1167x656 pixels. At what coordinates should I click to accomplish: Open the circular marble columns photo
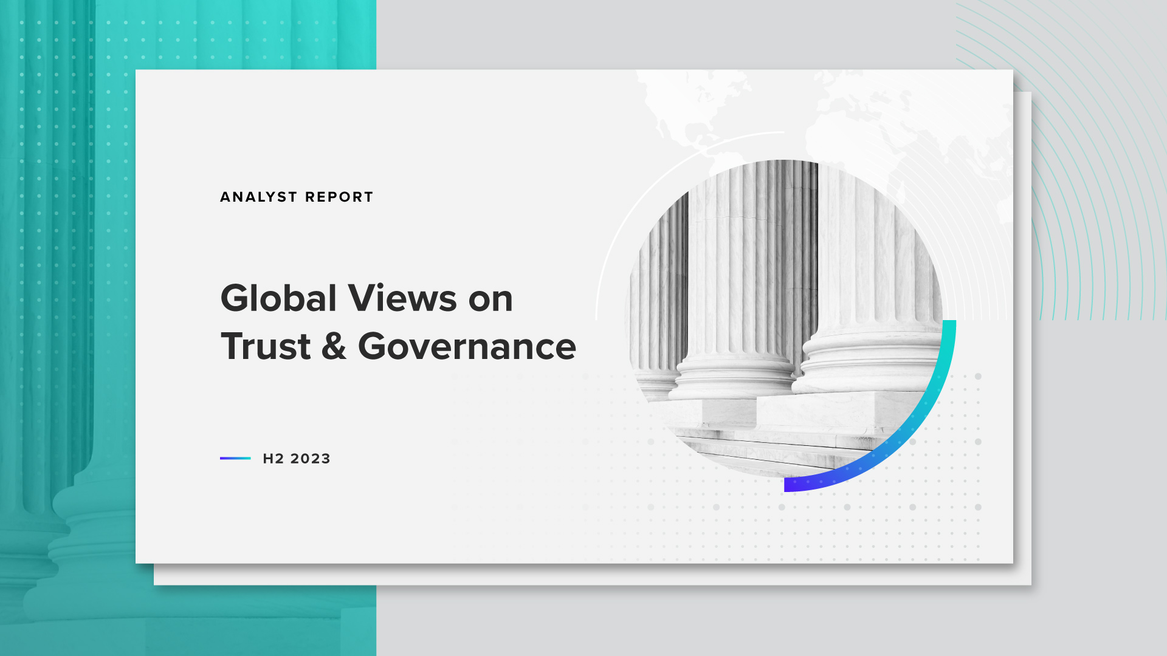[784, 292]
